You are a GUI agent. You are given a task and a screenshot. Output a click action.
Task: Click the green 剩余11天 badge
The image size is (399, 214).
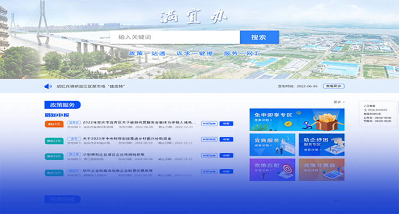pyautogui.click(x=54, y=141)
